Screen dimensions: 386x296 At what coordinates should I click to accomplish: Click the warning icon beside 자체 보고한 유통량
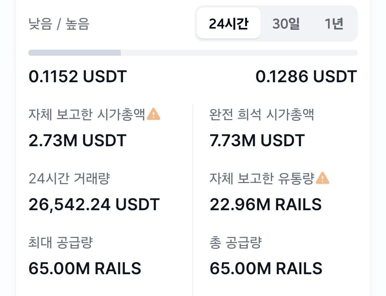point(323,178)
